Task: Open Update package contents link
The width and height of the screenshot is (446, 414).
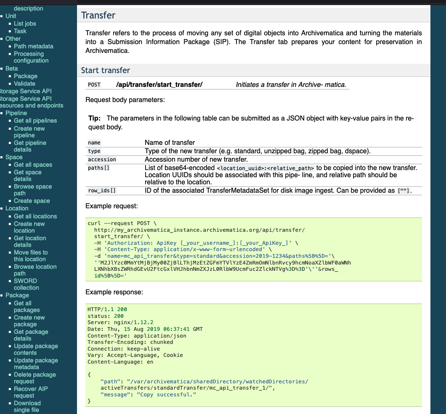Action: pyautogui.click(x=36, y=349)
